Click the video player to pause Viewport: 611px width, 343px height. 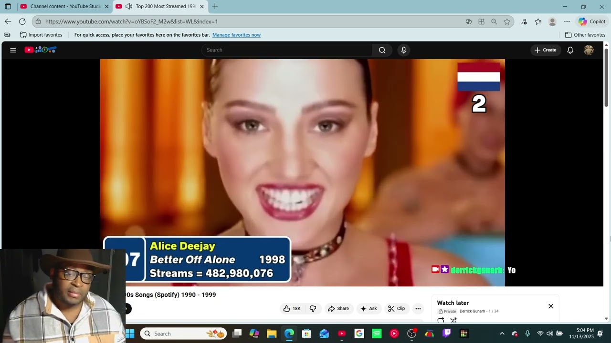coord(302,171)
